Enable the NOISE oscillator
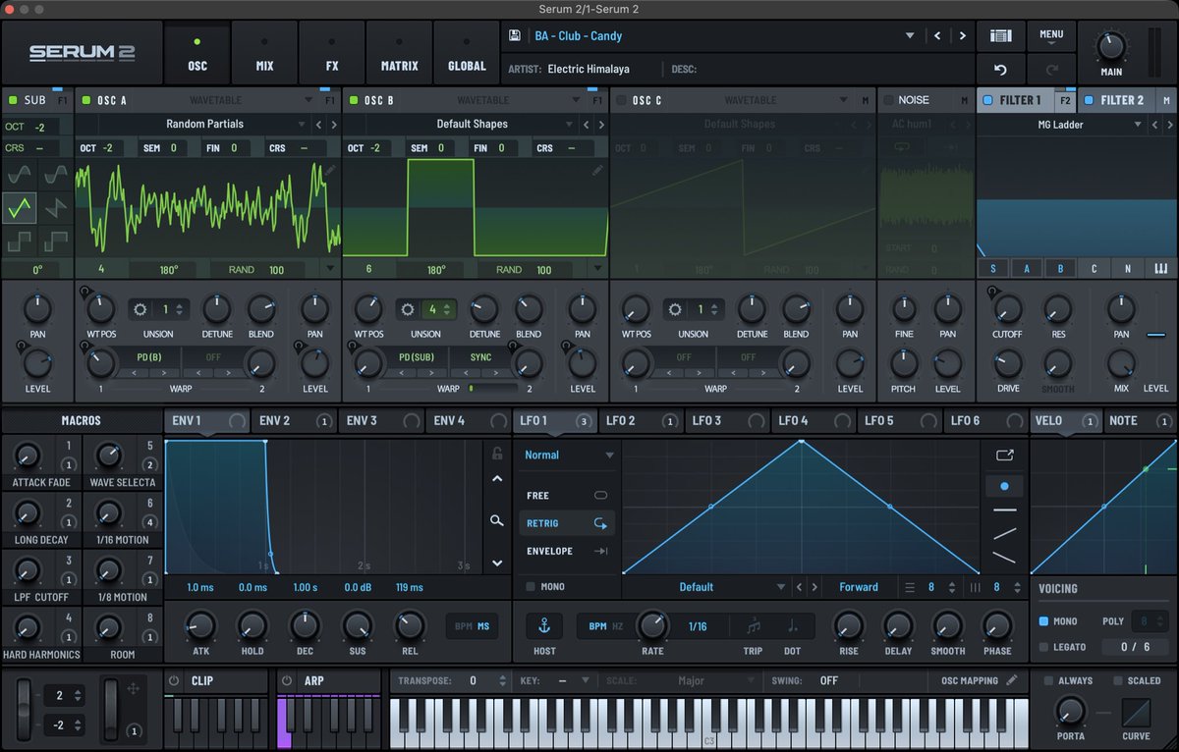 (x=888, y=100)
